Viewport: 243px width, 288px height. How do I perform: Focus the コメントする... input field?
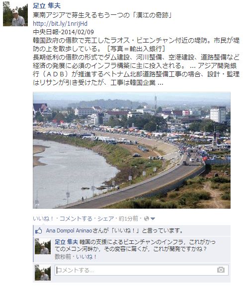pyautogui.click(x=142, y=270)
